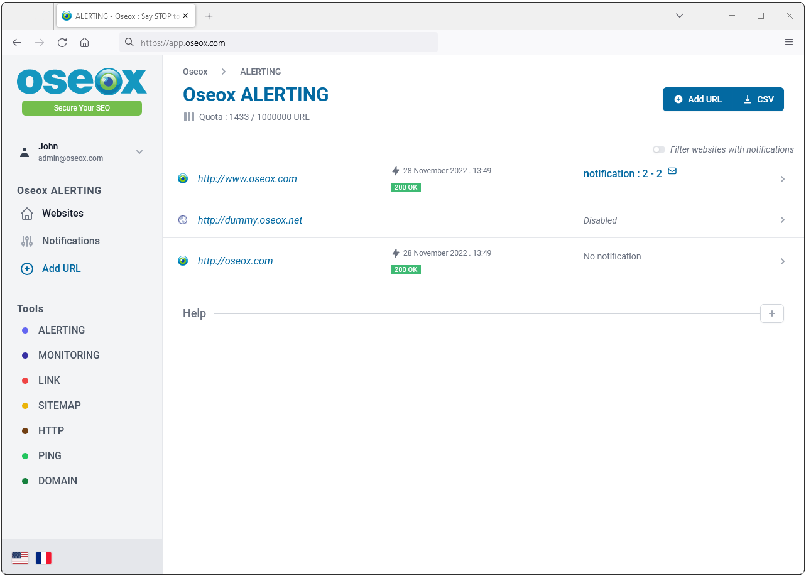This screenshot has height=576, width=806.
Task: Click the blue Add URL button
Action: click(697, 99)
